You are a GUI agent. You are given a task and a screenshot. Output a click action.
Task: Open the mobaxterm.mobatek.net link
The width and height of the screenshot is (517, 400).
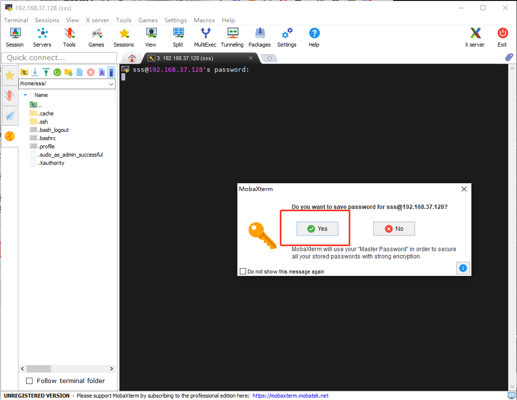pyautogui.click(x=290, y=395)
